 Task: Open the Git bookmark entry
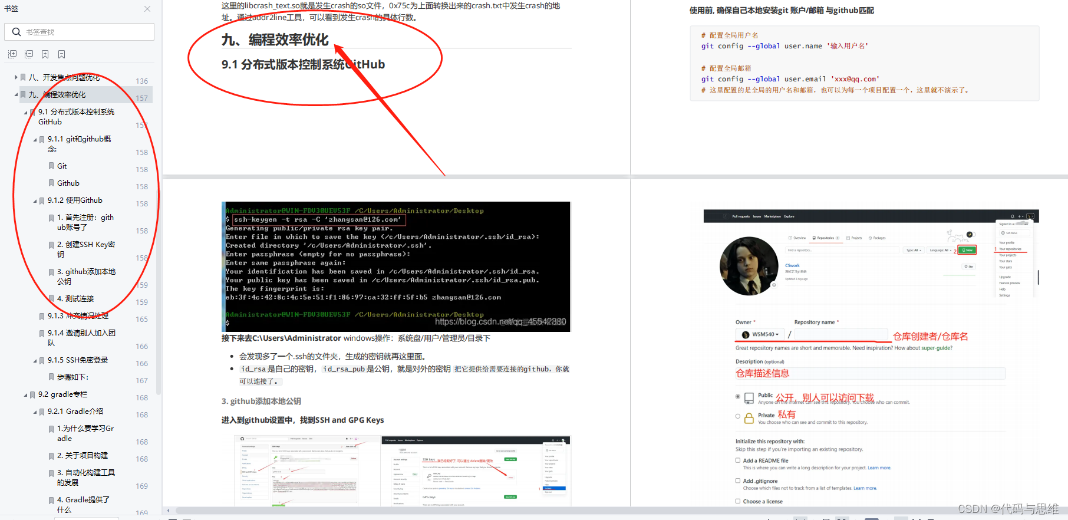point(62,166)
